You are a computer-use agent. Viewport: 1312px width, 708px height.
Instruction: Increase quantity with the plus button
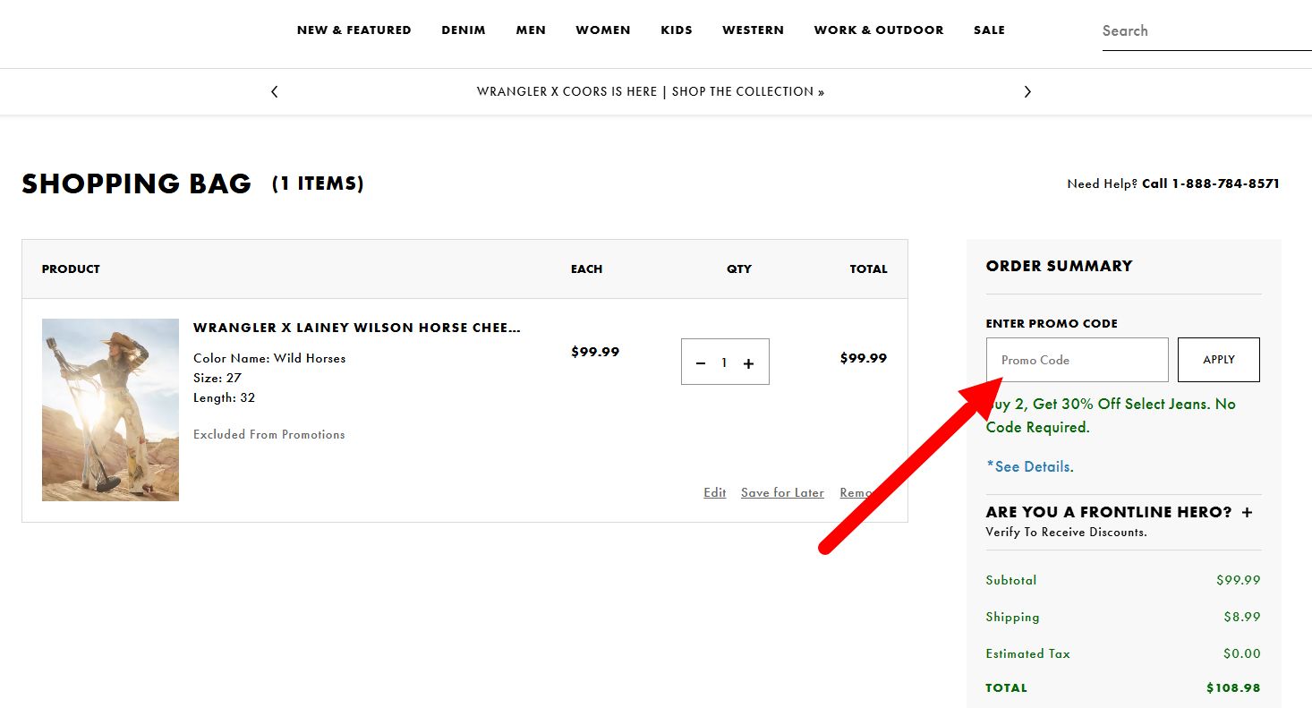(x=749, y=363)
